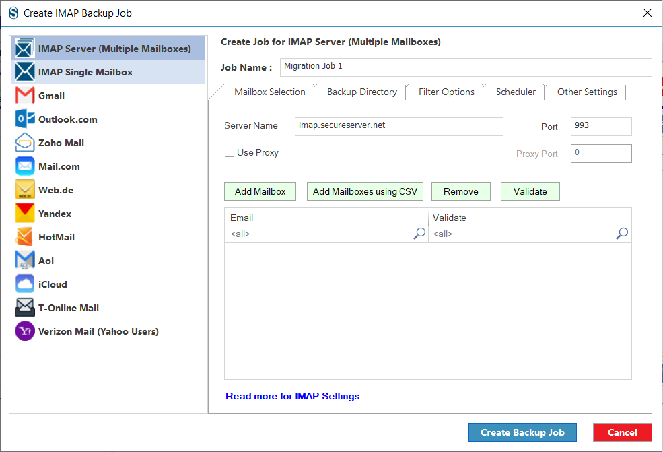Select the Aol icon
Screen dimensions: 663x452
coord(24,260)
